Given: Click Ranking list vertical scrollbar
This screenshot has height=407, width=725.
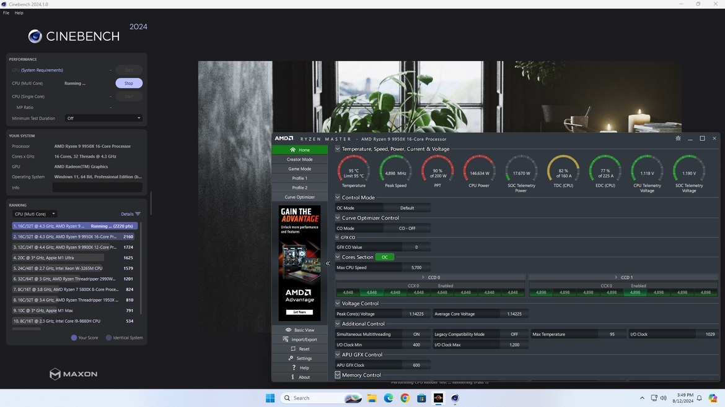Looking at the screenshot, I should (x=141, y=268).
